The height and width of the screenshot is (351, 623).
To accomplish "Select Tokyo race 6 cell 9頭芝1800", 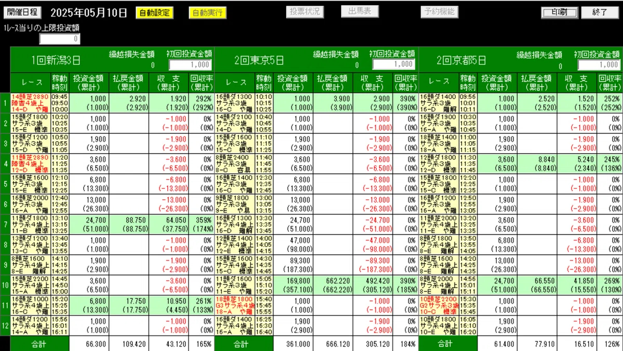I will pos(234,204).
